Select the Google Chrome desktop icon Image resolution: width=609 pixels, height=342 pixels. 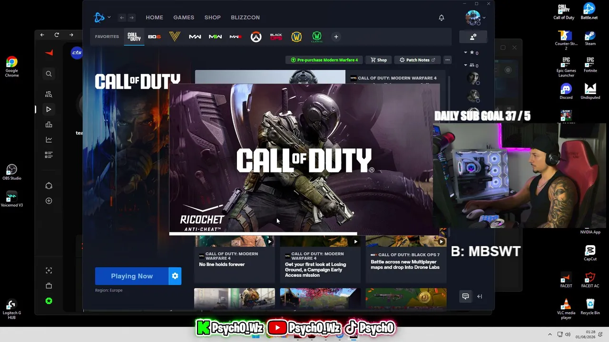(x=12, y=67)
